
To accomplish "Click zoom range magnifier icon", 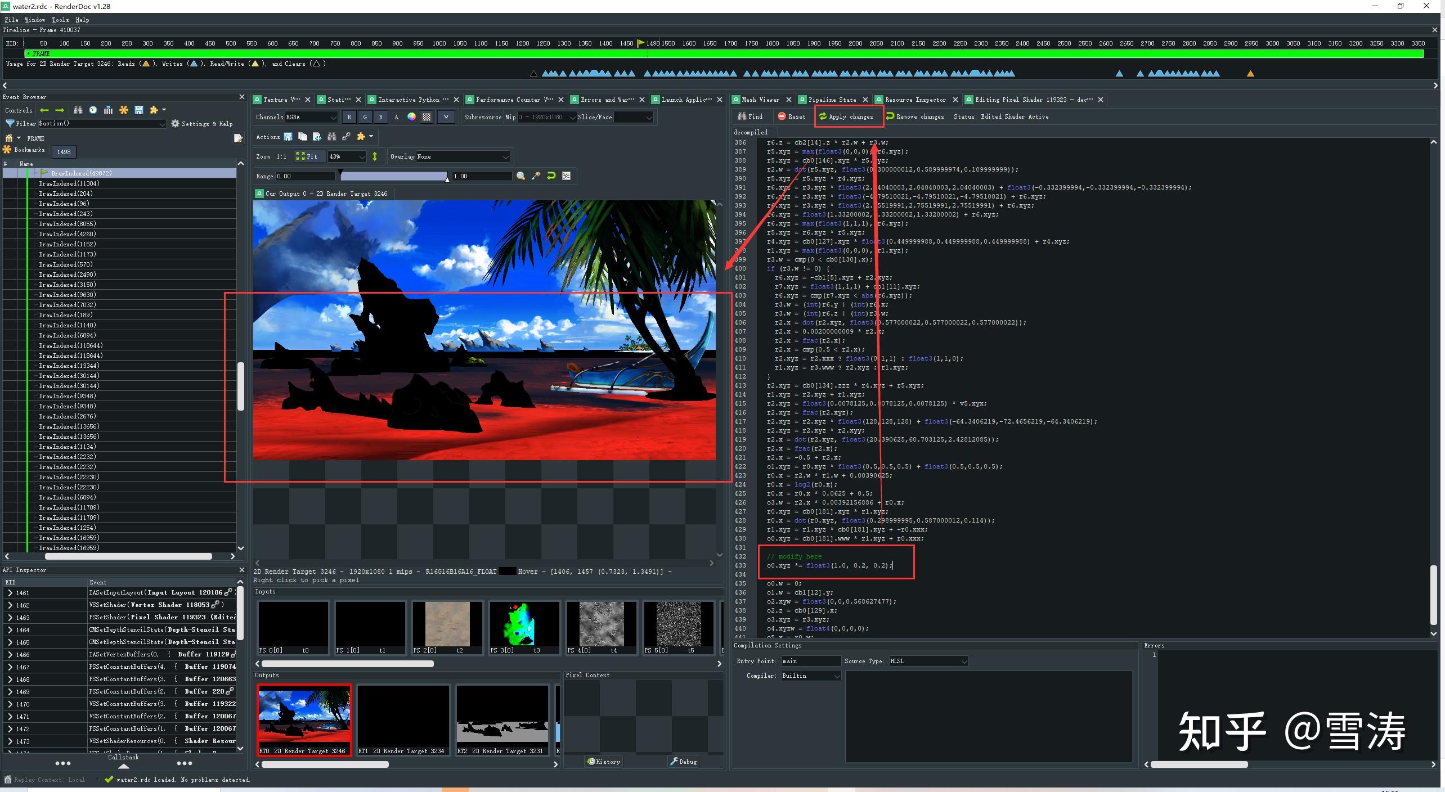I will (521, 176).
